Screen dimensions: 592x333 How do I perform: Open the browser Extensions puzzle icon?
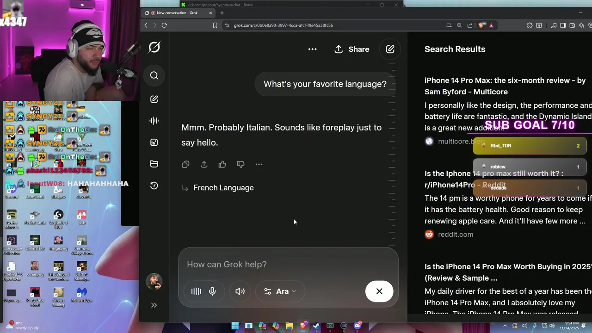(x=530, y=25)
